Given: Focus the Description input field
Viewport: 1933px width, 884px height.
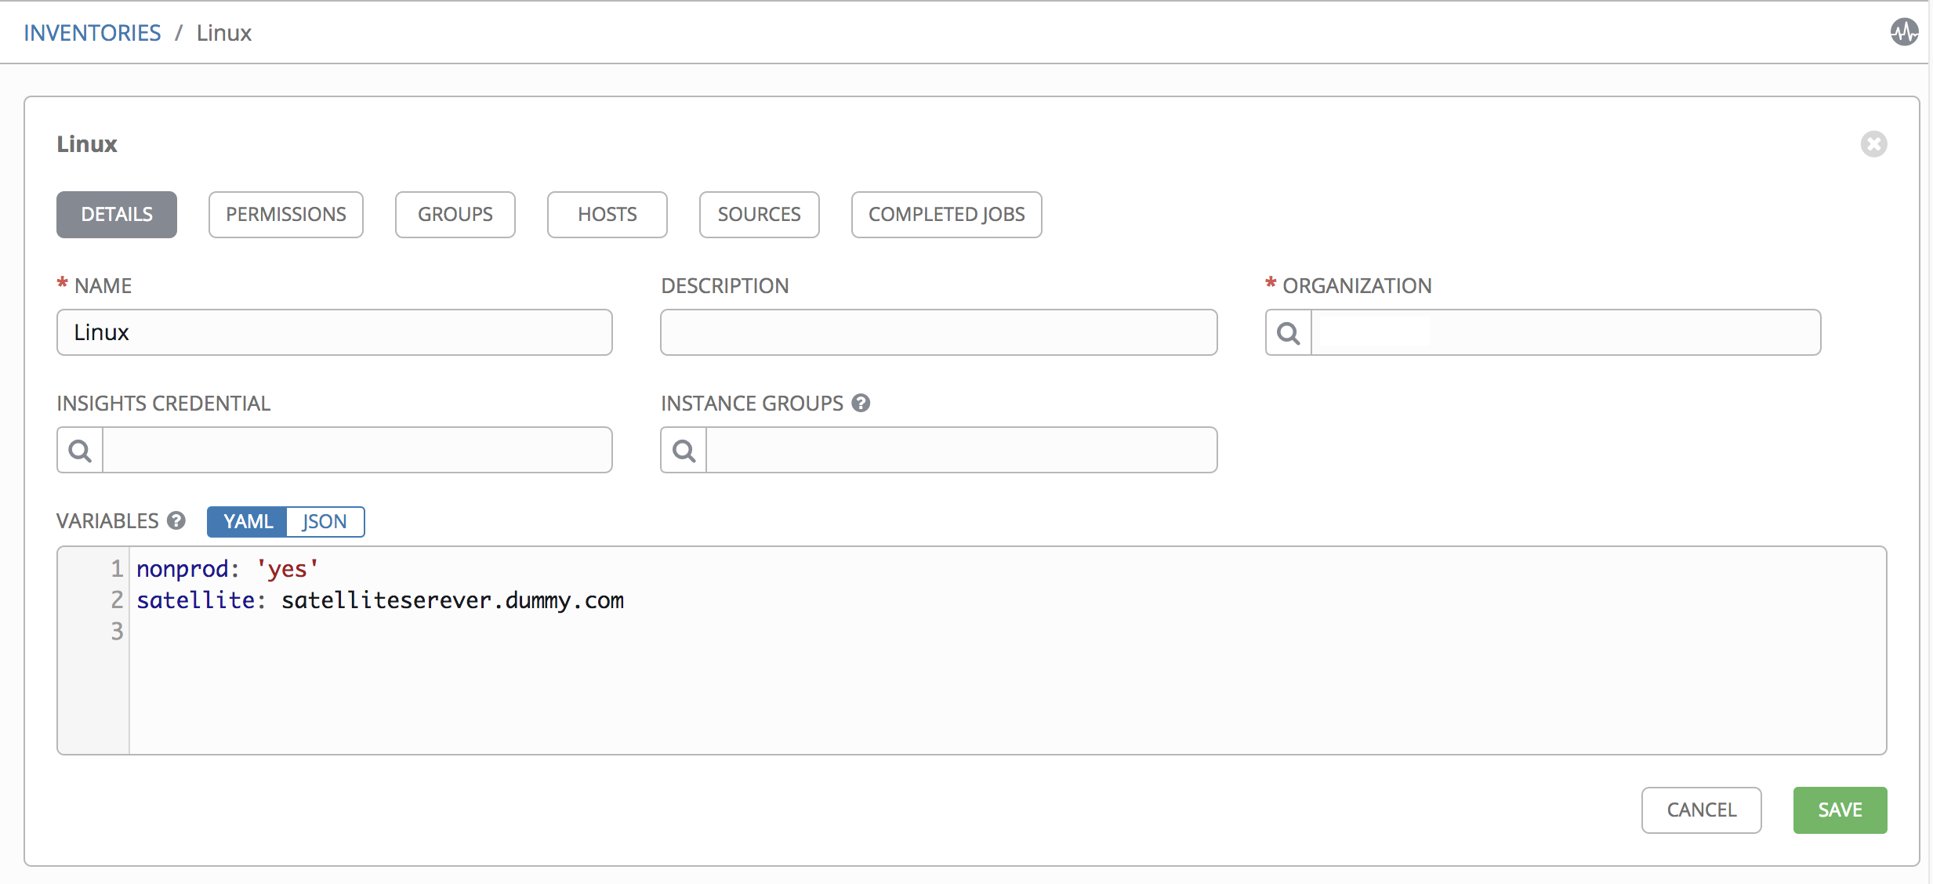Looking at the screenshot, I should [x=939, y=333].
